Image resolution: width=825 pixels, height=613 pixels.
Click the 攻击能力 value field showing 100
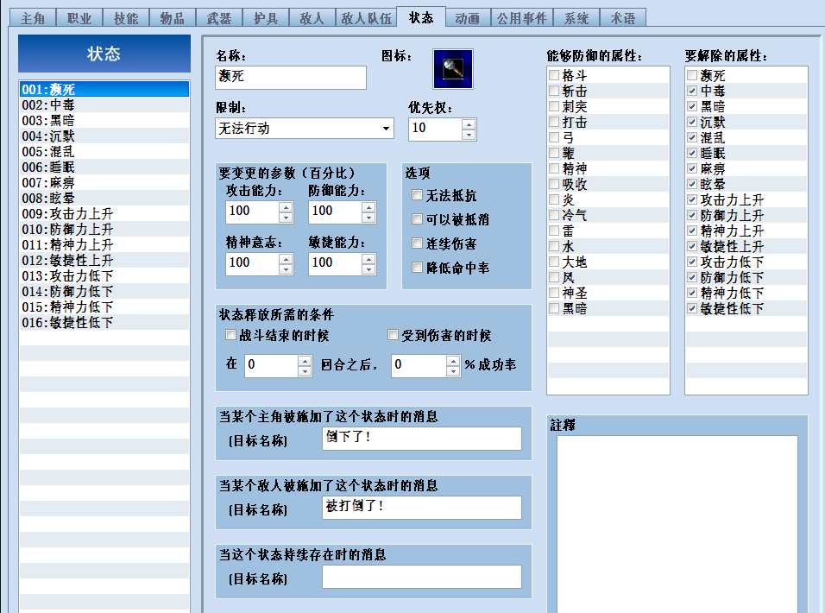[253, 212]
